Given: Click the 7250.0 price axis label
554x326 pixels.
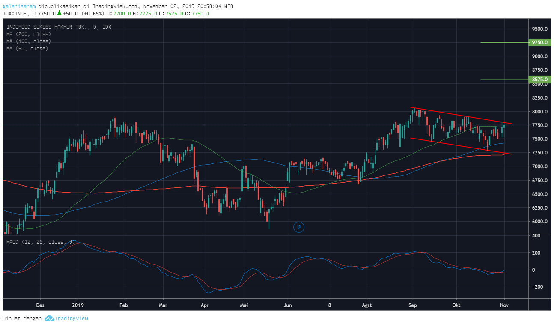Looking at the screenshot, I should [x=540, y=153].
